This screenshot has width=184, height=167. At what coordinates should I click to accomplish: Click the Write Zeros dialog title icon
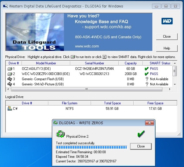[x=55, y=123]
